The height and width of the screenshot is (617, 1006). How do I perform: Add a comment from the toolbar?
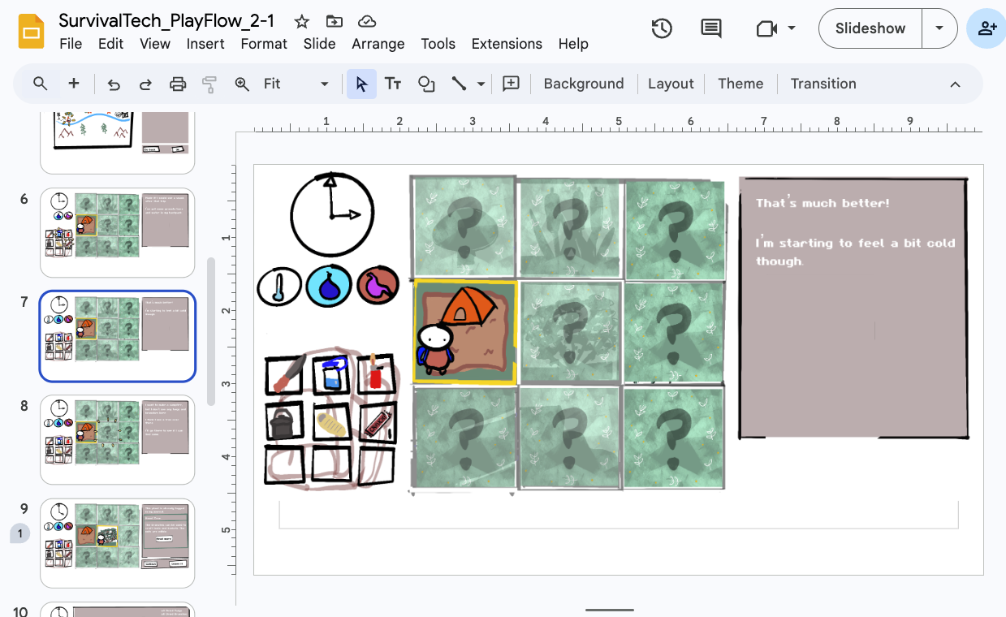(511, 84)
